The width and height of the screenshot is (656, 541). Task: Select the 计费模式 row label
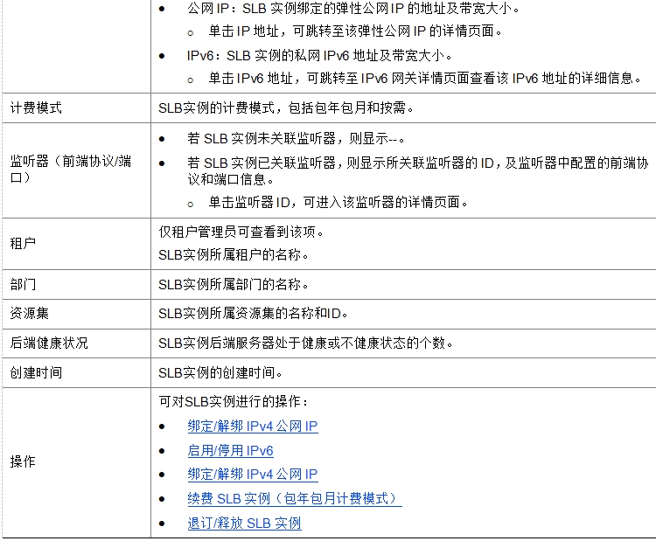tap(36, 108)
